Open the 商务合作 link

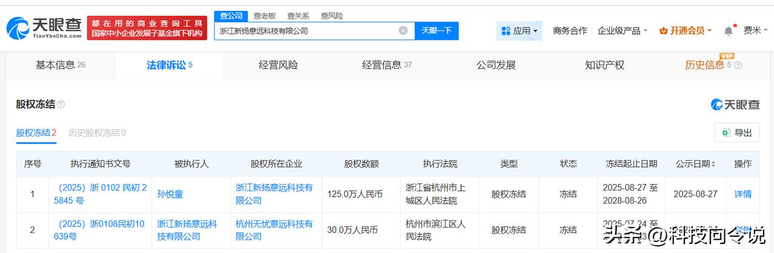pos(570,30)
